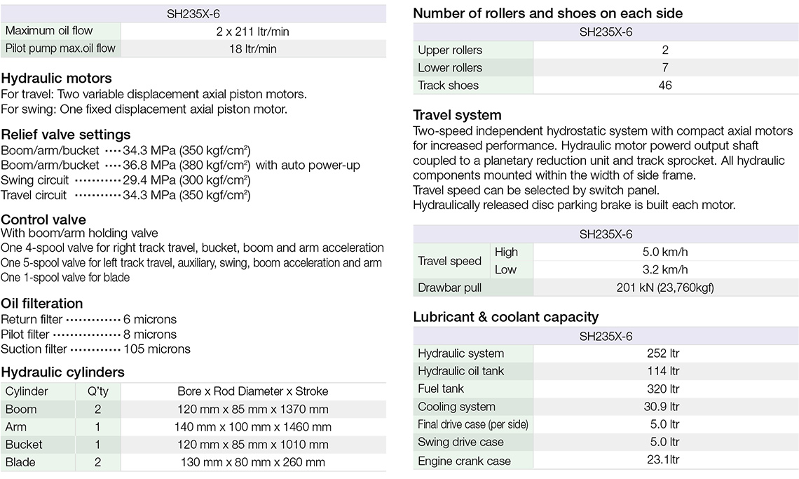Screen dimensions: 799x479
Task: Select the Relief valve settings heading
Action: click(x=66, y=134)
